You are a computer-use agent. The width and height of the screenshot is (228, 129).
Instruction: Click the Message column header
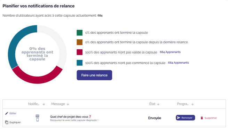[58, 104]
